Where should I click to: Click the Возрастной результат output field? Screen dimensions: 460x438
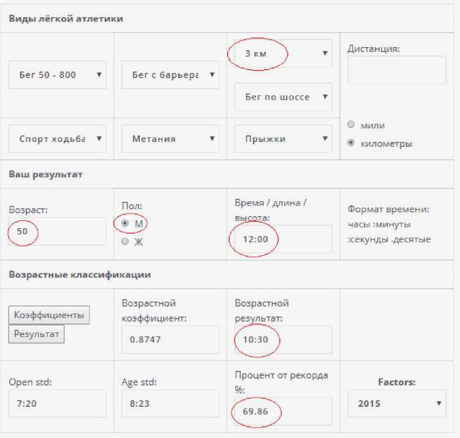pyautogui.click(x=283, y=339)
